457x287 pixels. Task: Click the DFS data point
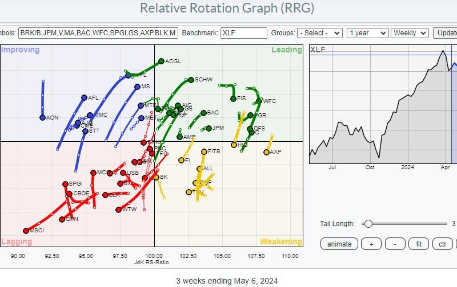(x=250, y=129)
